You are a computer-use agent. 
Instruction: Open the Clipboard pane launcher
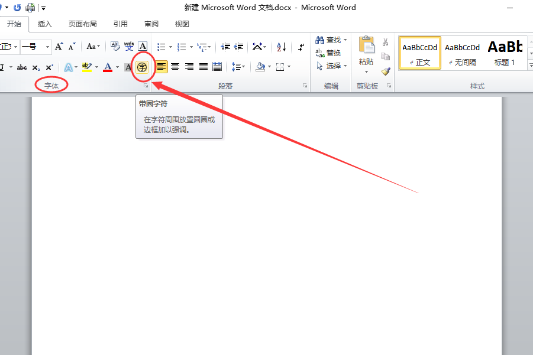pyautogui.click(x=389, y=86)
